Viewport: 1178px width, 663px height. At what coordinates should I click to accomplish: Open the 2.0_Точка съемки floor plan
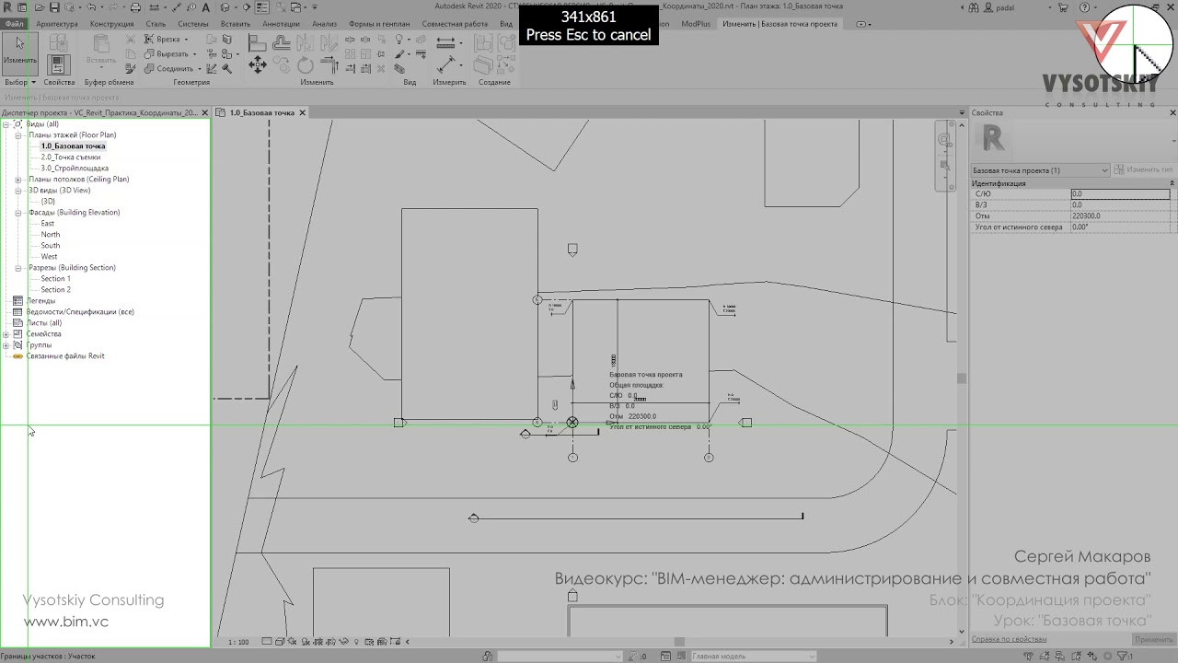click(x=71, y=157)
